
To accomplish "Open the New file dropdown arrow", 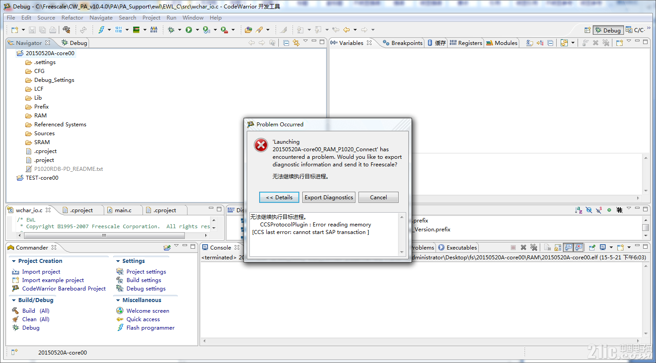I will (x=23, y=30).
